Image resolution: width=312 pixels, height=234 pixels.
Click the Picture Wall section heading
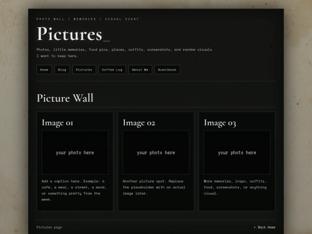click(x=65, y=98)
